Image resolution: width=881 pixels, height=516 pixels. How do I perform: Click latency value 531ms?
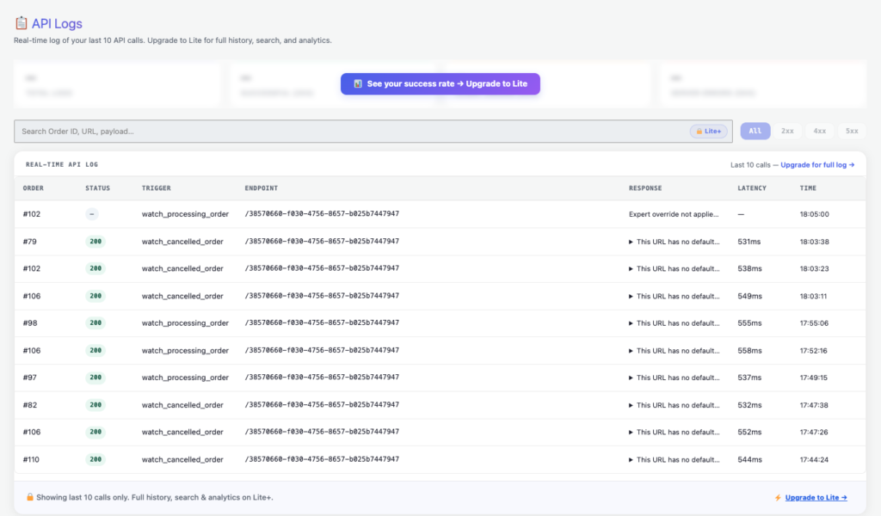click(x=749, y=242)
